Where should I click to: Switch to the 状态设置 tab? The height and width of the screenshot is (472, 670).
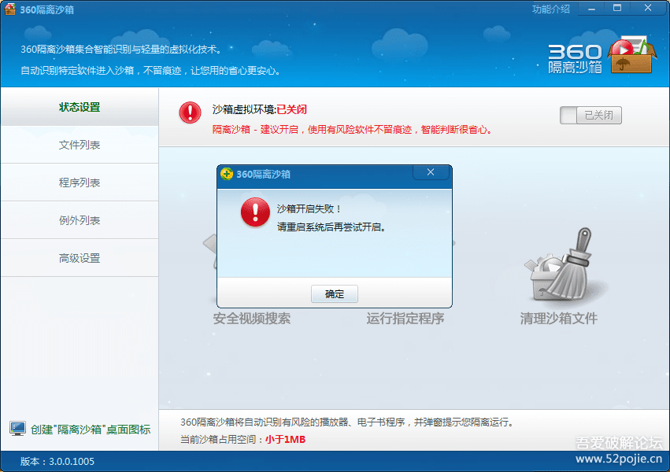coord(80,106)
